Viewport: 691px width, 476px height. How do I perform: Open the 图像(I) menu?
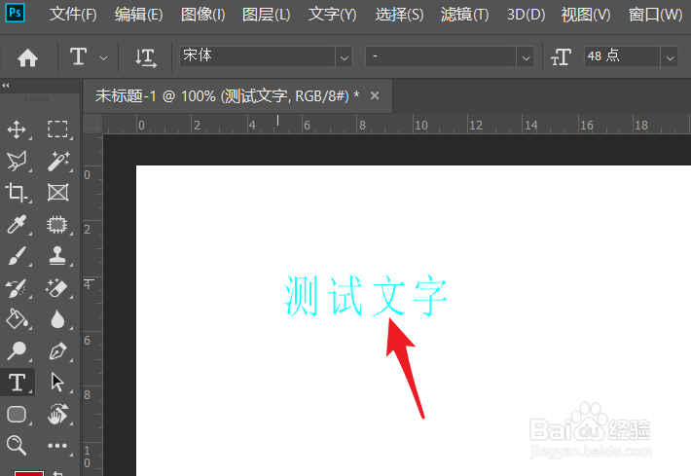[x=202, y=15]
